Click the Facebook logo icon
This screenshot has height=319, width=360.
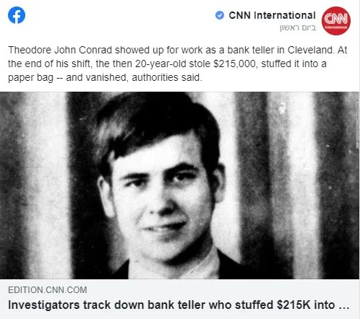coord(17,15)
